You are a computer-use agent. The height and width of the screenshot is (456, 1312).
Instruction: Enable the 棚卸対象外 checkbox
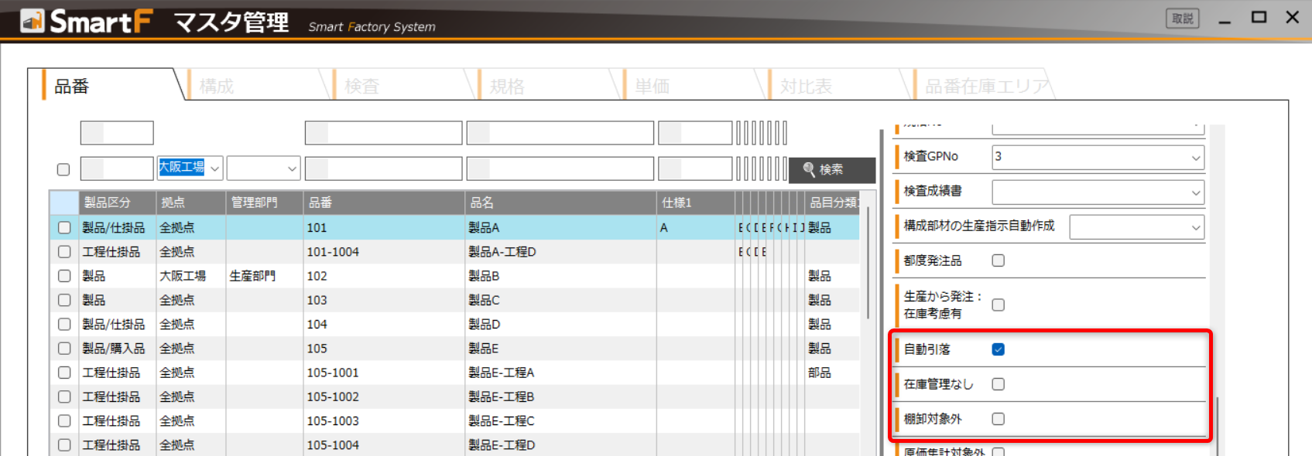999,419
